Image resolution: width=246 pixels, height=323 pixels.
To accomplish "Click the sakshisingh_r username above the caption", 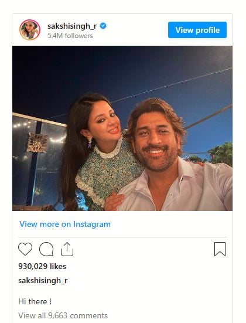I will click(43, 281).
